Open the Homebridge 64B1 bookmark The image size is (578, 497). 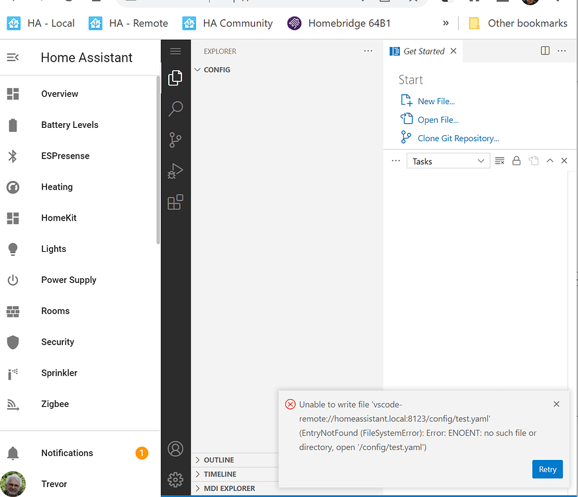pyautogui.click(x=339, y=23)
